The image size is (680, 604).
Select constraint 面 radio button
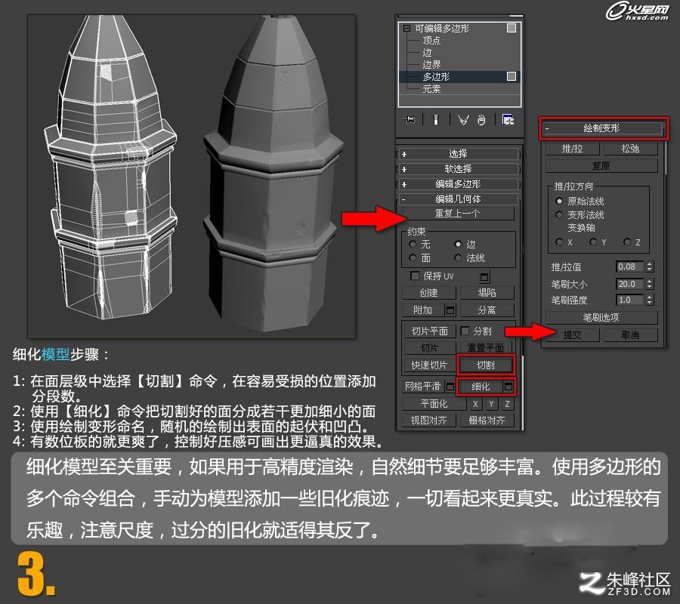[x=413, y=257]
